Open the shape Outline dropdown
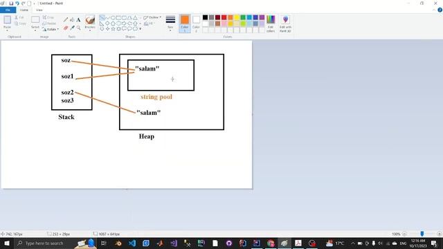Viewport: 443px width, 249px height. coord(152,17)
